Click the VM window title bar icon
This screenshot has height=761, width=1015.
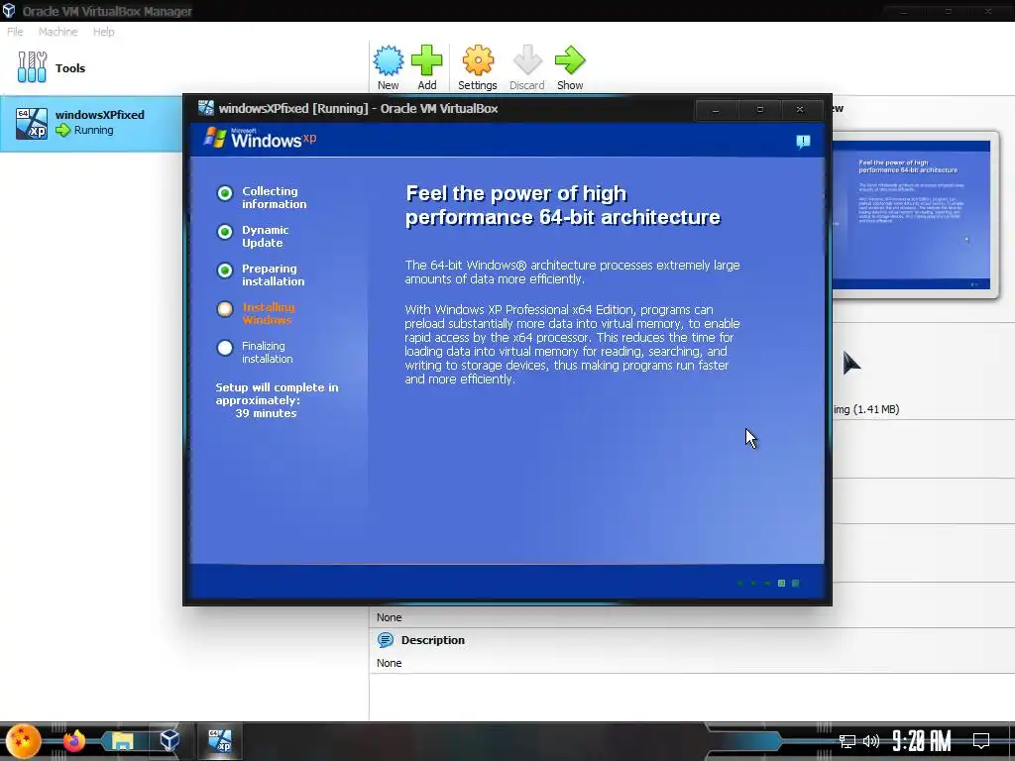[206, 108]
